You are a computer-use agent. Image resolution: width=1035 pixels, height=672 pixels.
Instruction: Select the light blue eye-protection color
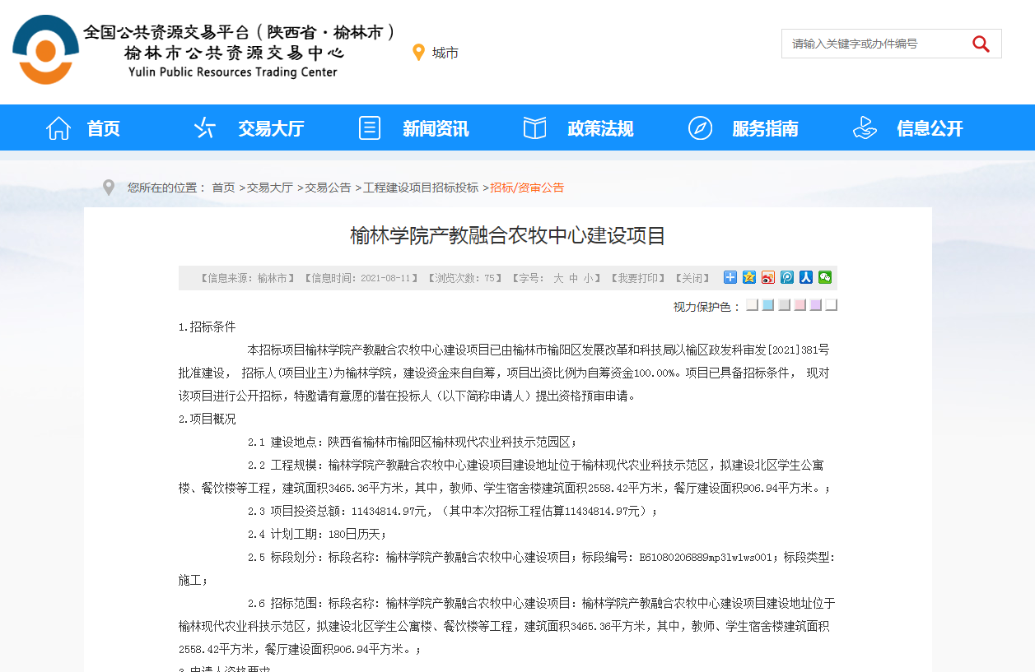768,305
